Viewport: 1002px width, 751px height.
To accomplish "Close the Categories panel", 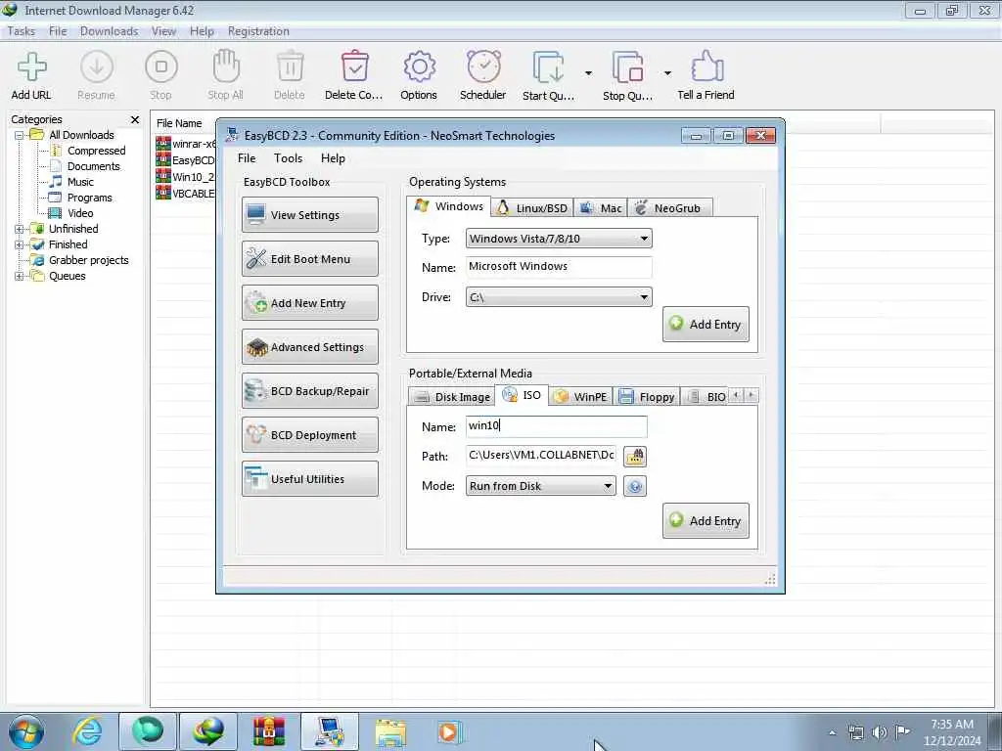I will click(x=134, y=119).
